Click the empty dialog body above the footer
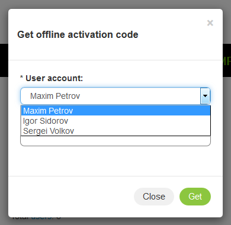Screen dimensions: 231x225 click(115, 161)
